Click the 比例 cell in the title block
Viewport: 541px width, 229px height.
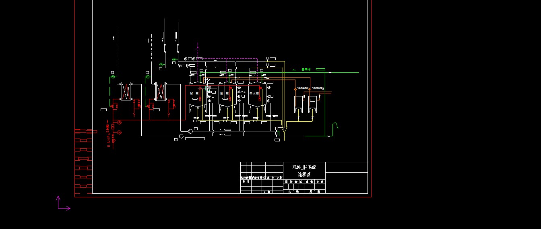pos(320,182)
